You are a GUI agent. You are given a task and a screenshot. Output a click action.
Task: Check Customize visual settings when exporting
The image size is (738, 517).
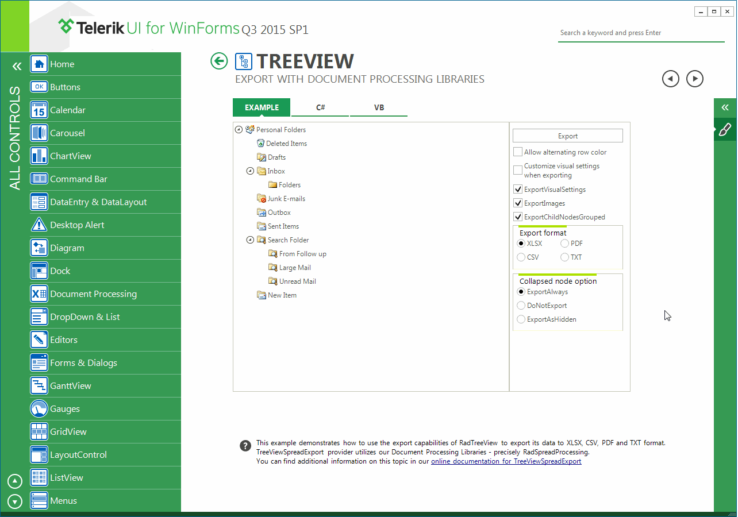[x=518, y=170]
